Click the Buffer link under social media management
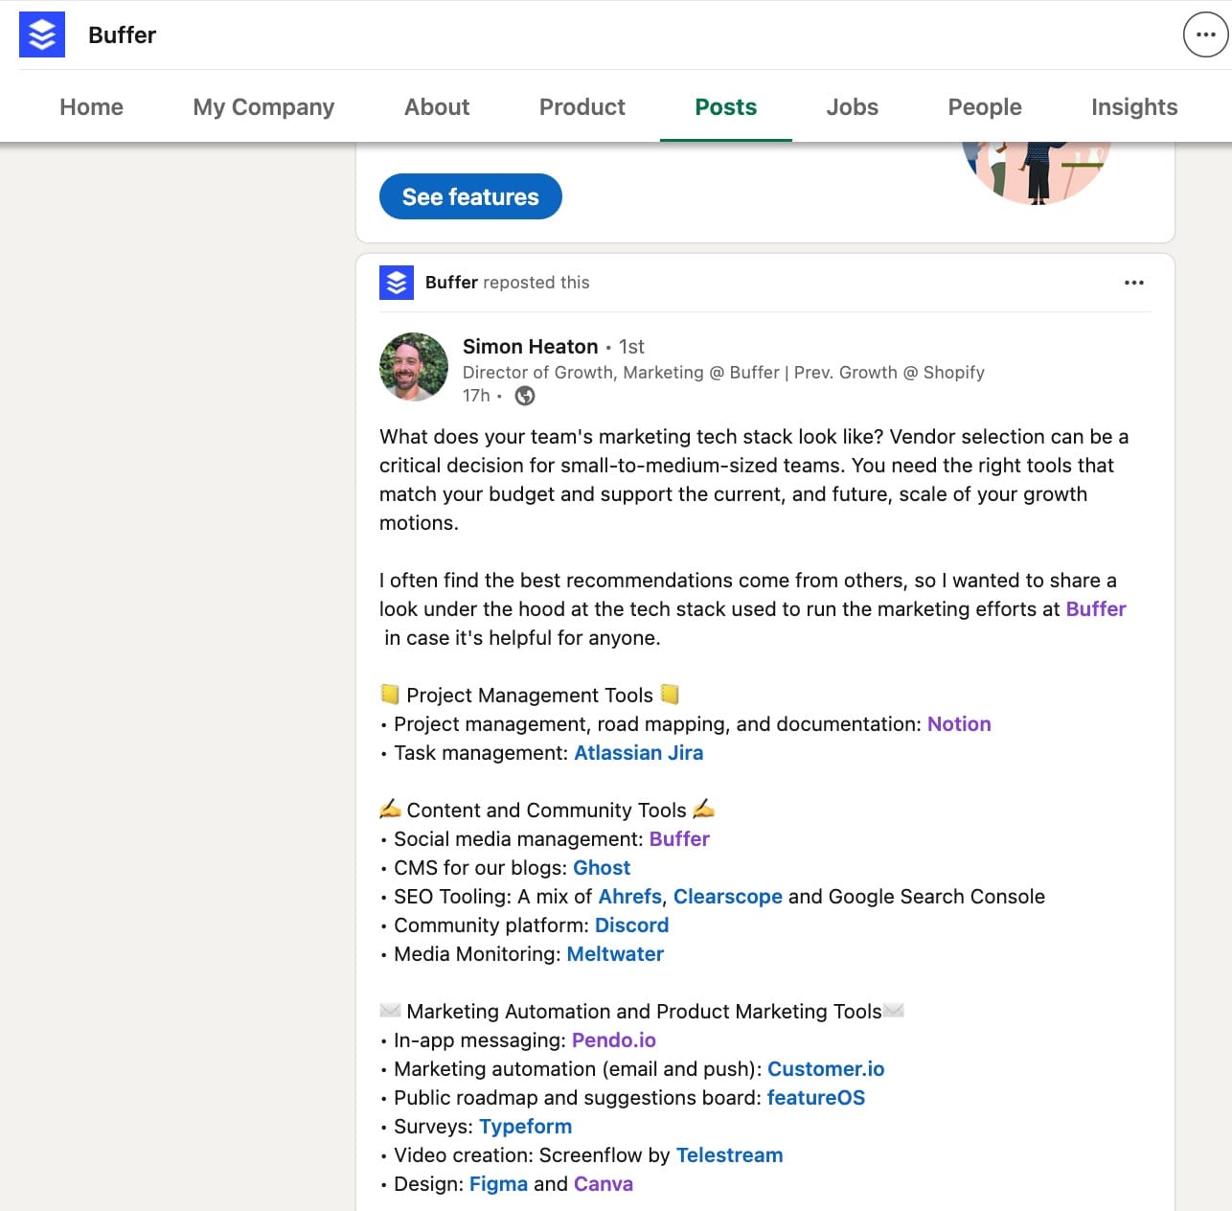 (679, 838)
